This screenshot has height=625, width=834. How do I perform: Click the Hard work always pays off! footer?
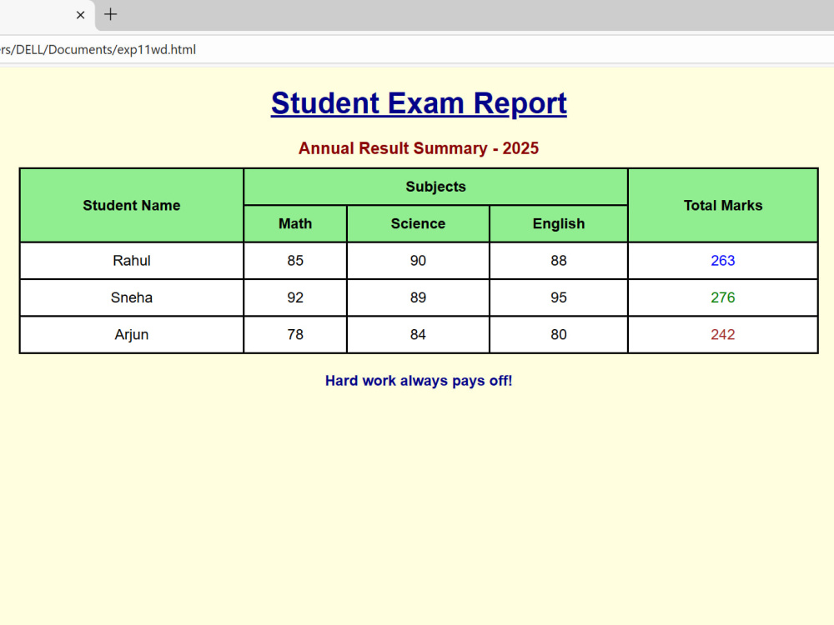pyautogui.click(x=419, y=381)
